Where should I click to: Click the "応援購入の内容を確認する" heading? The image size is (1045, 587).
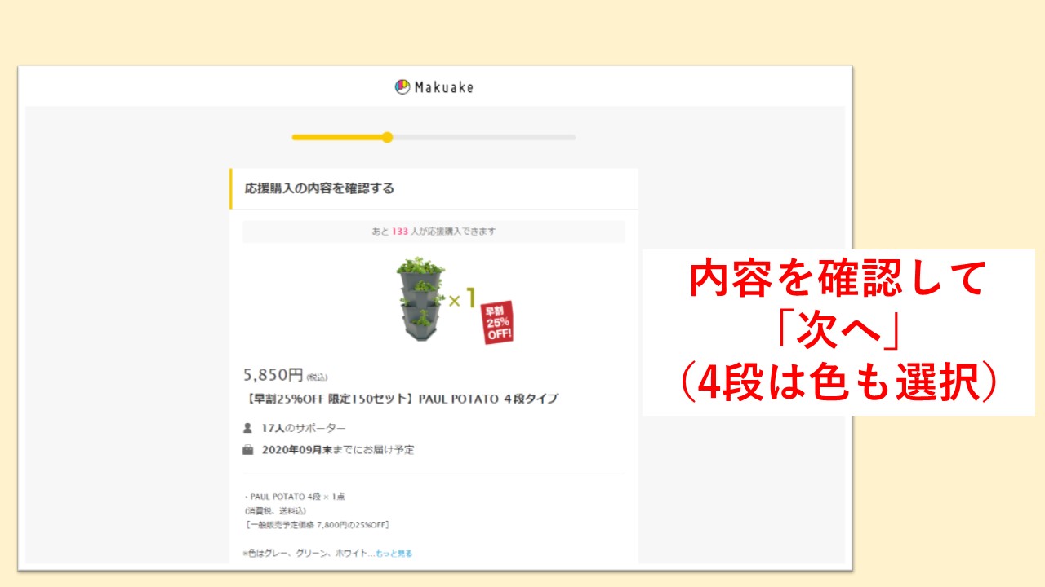pyautogui.click(x=319, y=188)
